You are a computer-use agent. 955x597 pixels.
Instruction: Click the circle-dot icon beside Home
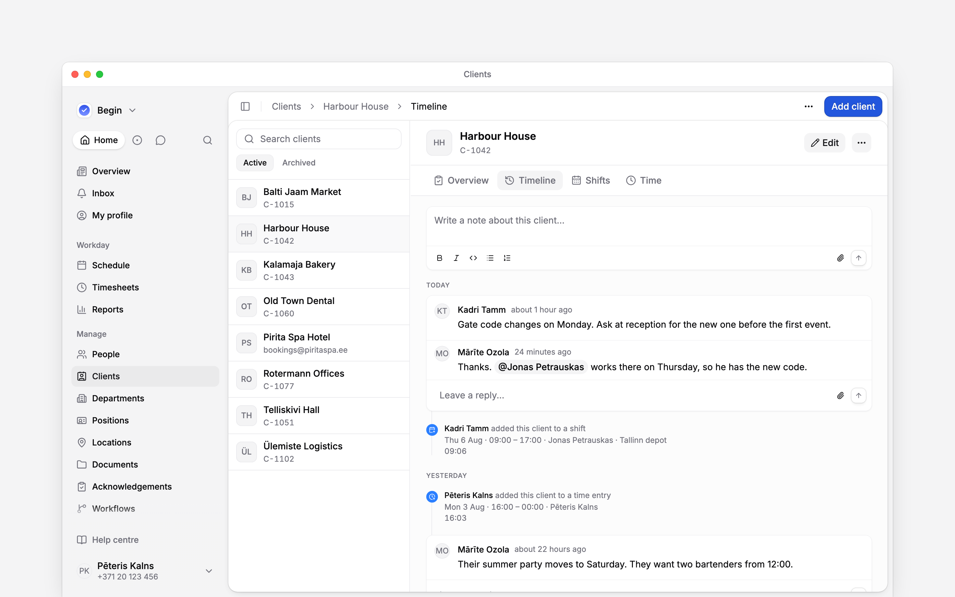click(137, 140)
